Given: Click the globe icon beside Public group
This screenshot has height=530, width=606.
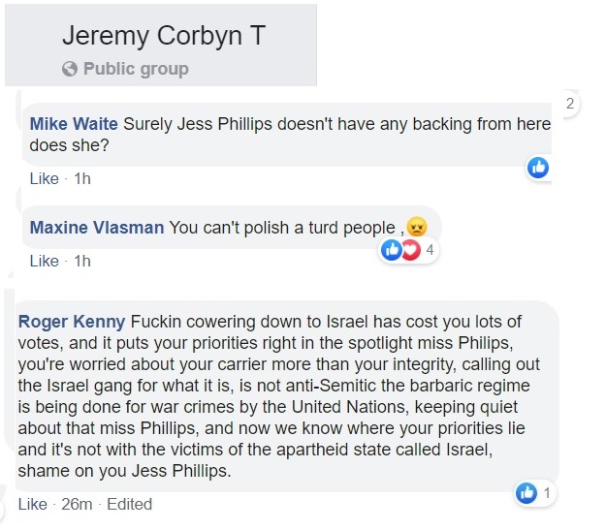Looking at the screenshot, I should (70, 69).
